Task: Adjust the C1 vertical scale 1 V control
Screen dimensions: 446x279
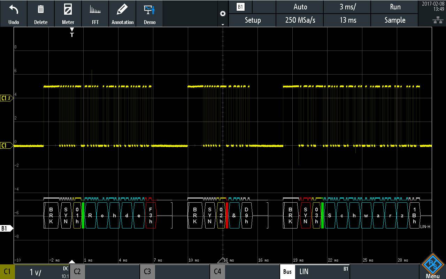Action: point(35,272)
